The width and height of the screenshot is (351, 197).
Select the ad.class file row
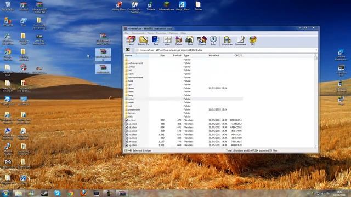pos(184,135)
